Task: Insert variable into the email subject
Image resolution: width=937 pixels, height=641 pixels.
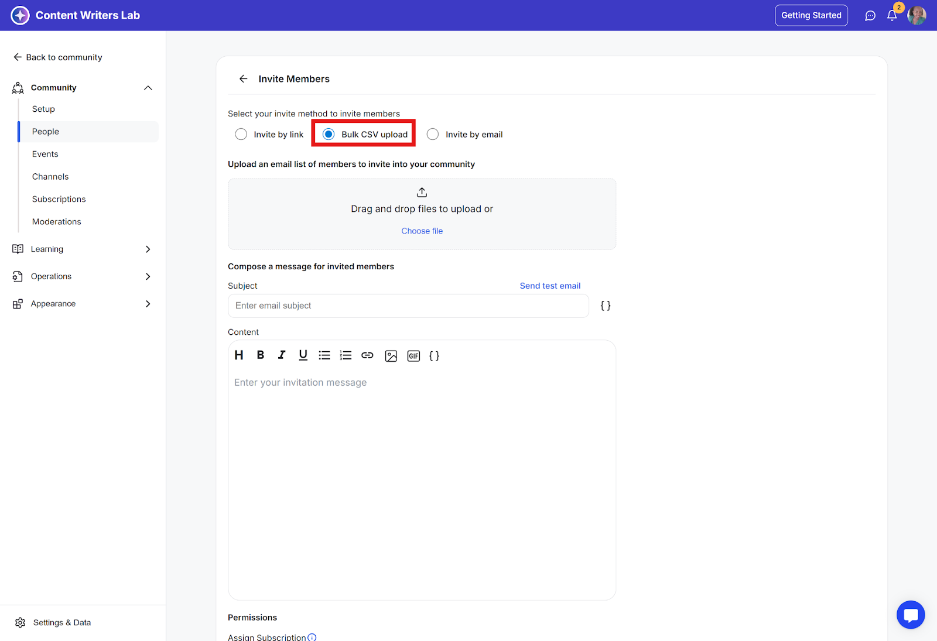Action: [x=606, y=306]
